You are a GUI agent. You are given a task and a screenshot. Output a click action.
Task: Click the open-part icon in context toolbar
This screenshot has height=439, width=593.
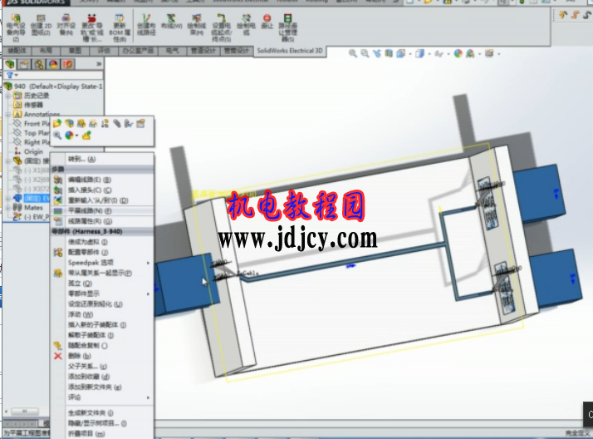57,123
